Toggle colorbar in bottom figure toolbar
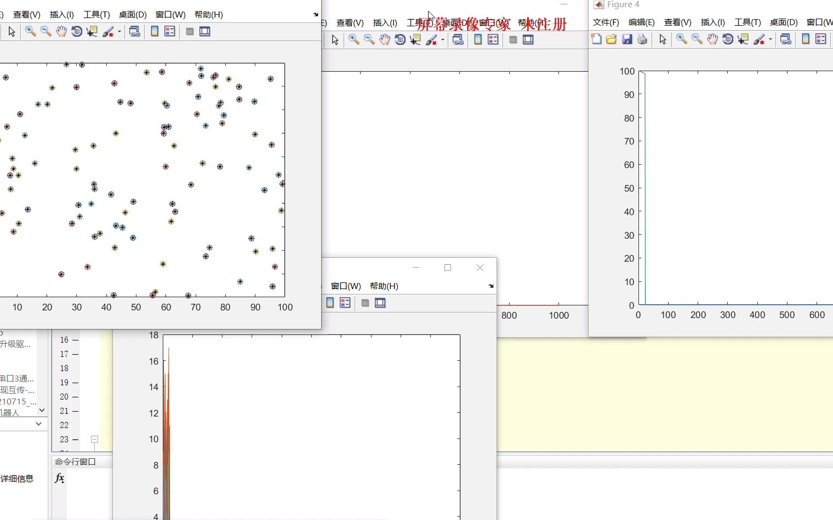Screen dimensions: 833x520 [330, 303]
